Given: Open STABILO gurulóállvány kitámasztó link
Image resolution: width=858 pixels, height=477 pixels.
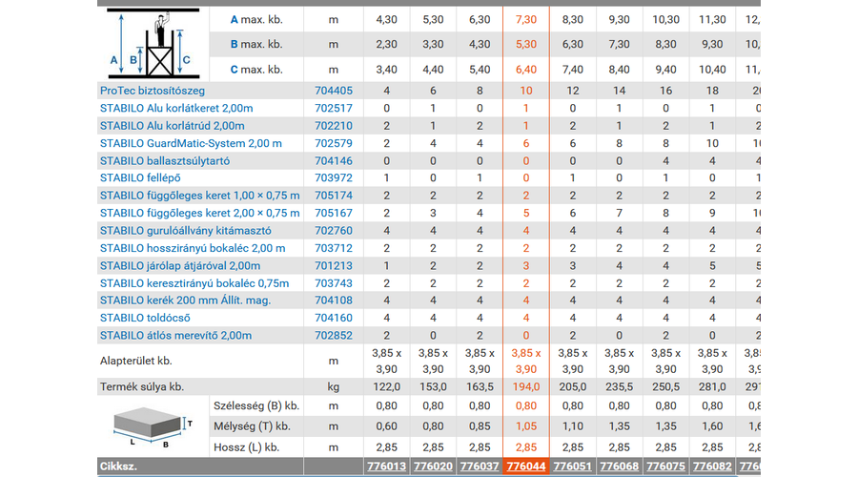Looking at the screenshot, I should tap(186, 231).
